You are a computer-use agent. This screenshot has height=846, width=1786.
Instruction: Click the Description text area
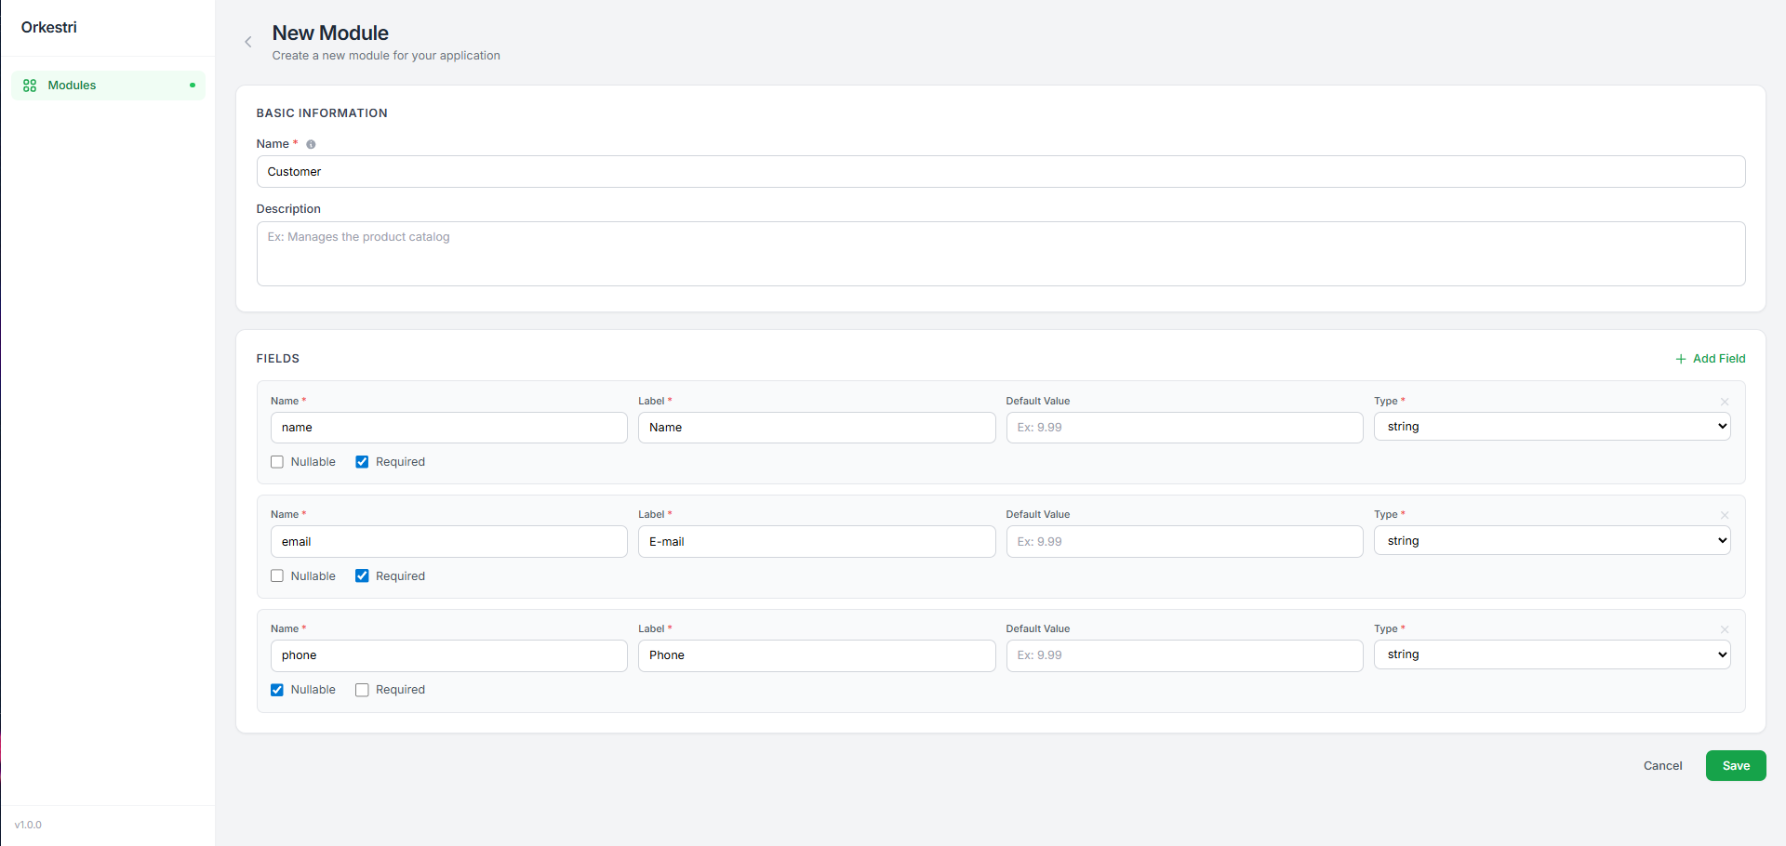pos(1000,254)
